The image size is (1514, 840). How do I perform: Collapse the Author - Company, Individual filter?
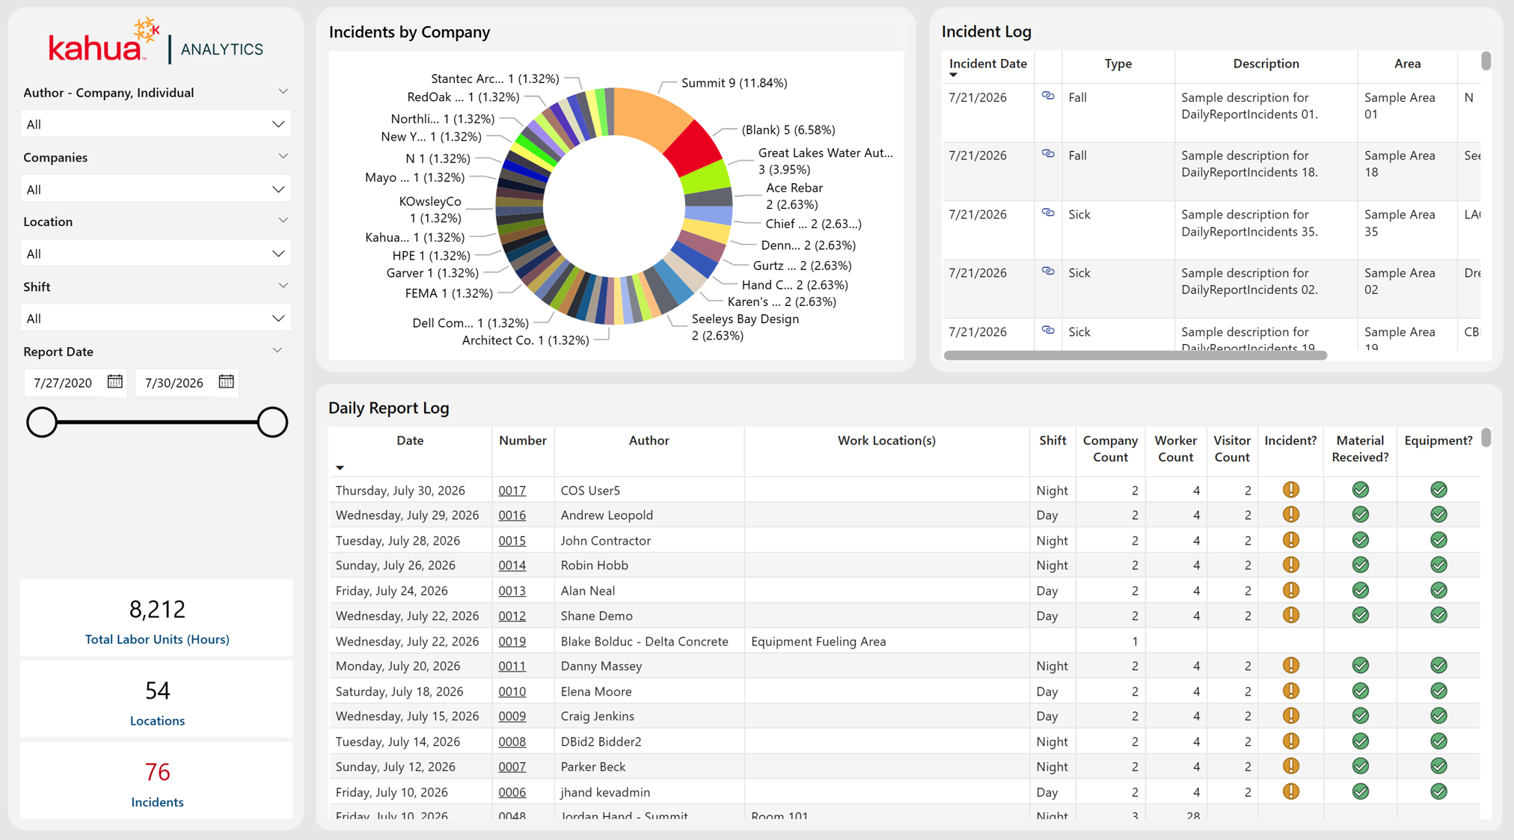pyautogui.click(x=283, y=92)
